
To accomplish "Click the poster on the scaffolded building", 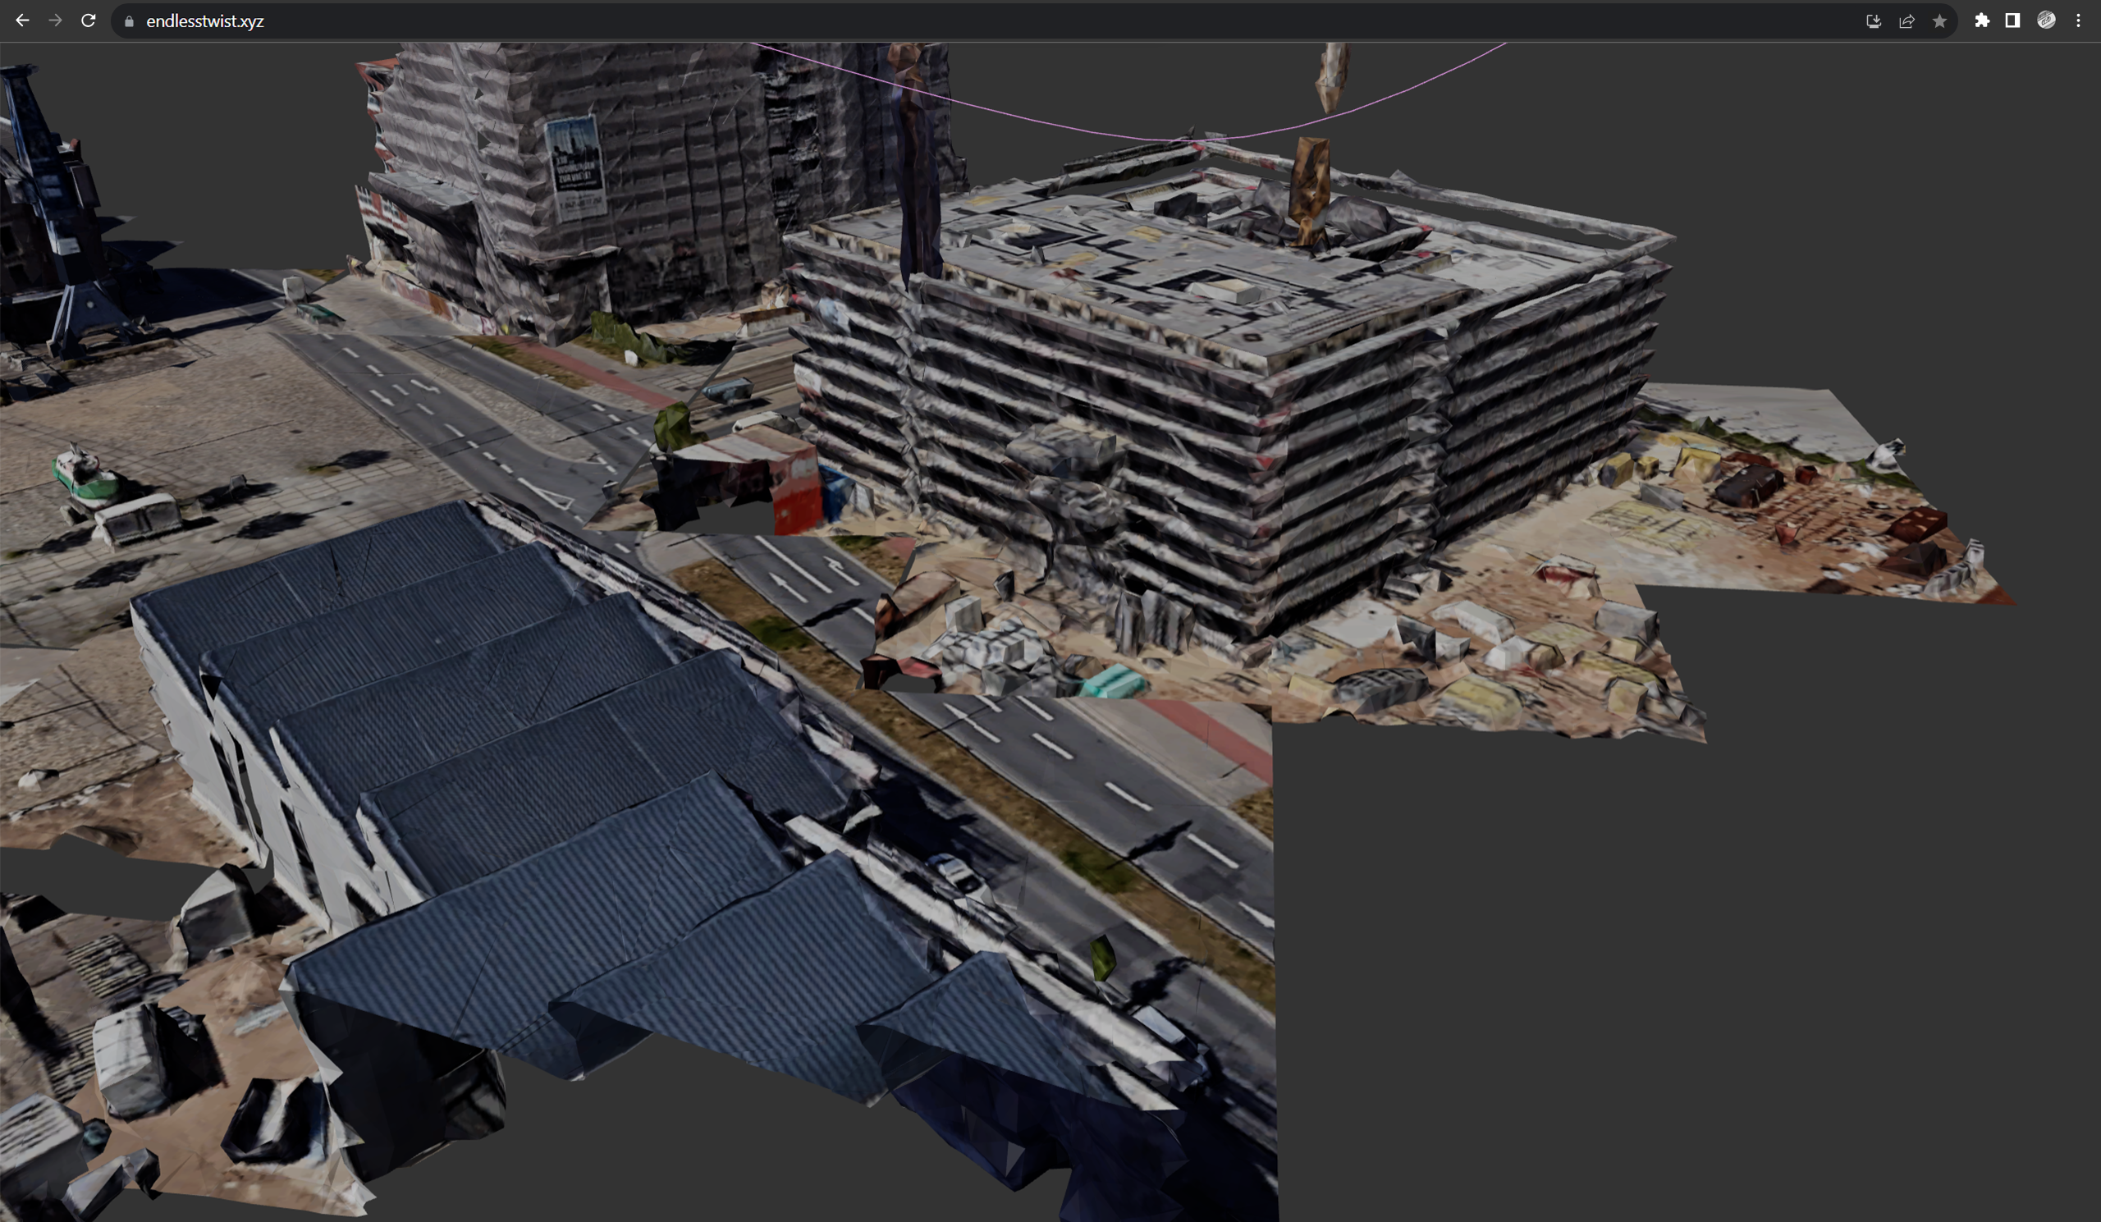I will point(574,167).
